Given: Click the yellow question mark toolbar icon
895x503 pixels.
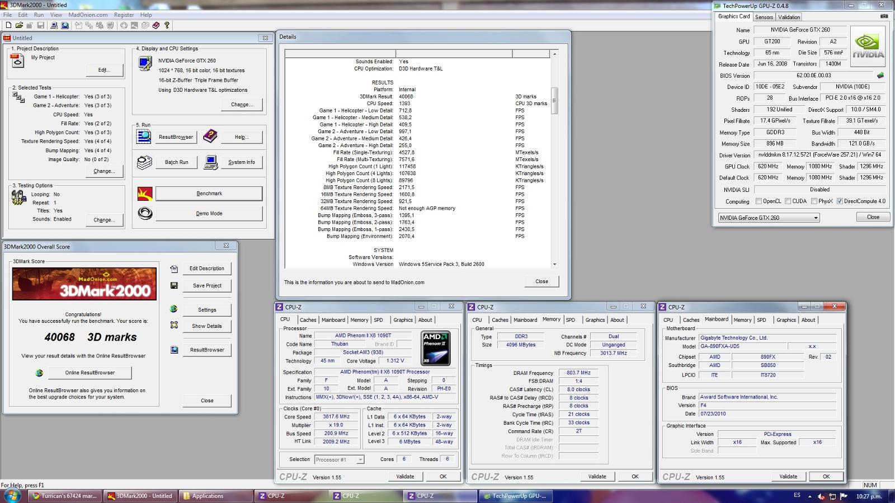Looking at the screenshot, I should click(167, 25).
